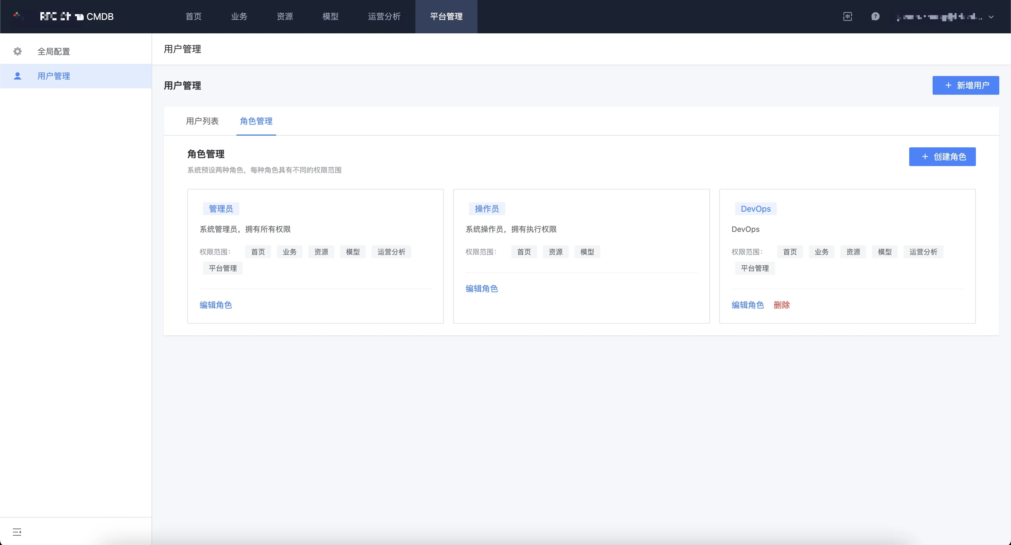1011x545 pixels.
Task: Switch to the 用户列表 tab
Action: click(x=202, y=121)
